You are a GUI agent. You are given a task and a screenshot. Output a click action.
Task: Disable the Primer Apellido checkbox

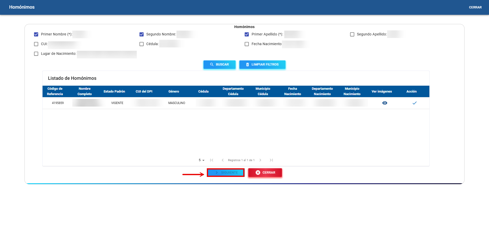pos(247,34)
